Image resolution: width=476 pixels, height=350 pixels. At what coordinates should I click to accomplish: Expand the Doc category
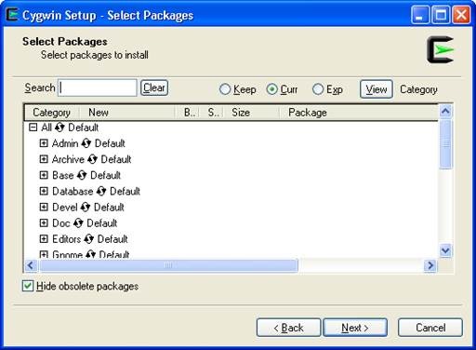(44, 222)
